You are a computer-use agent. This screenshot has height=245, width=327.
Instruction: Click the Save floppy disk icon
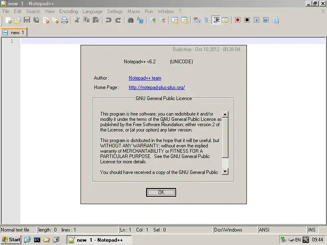[27, 20]
